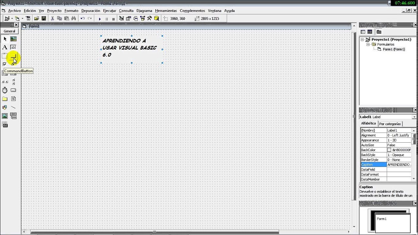The image size is (418, 235).
Task: Start the program with the Run button
Action: [100, 19]
